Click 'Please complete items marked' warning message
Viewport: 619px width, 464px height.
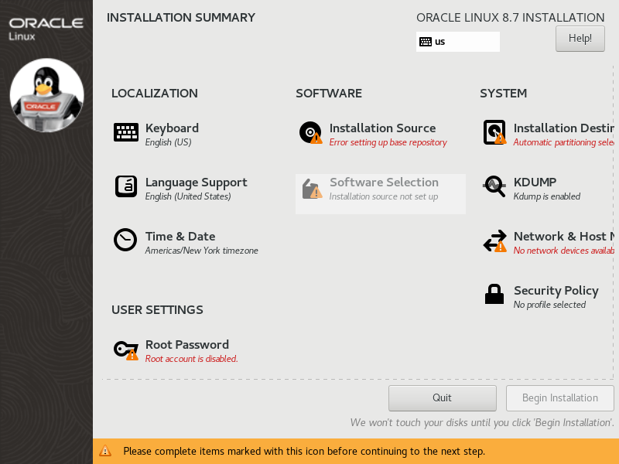[304, 451]
